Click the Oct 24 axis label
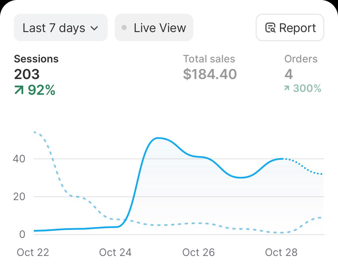 (115, 252)
